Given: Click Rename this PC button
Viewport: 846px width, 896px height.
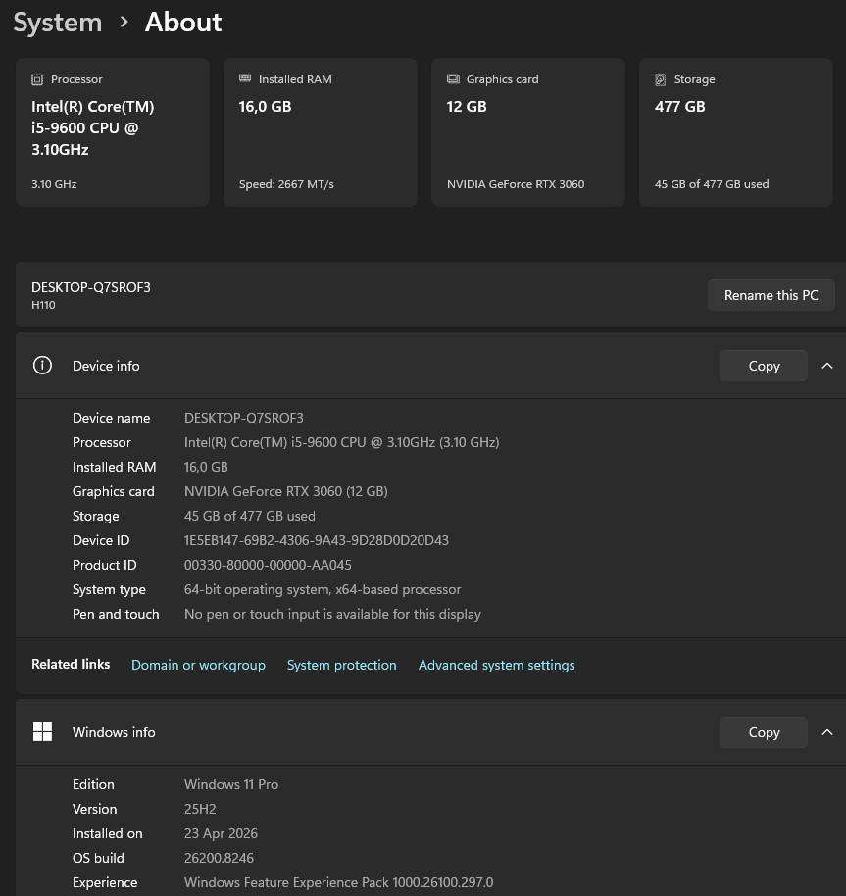Looking at the screenshot, I should (x=771, y=295).
